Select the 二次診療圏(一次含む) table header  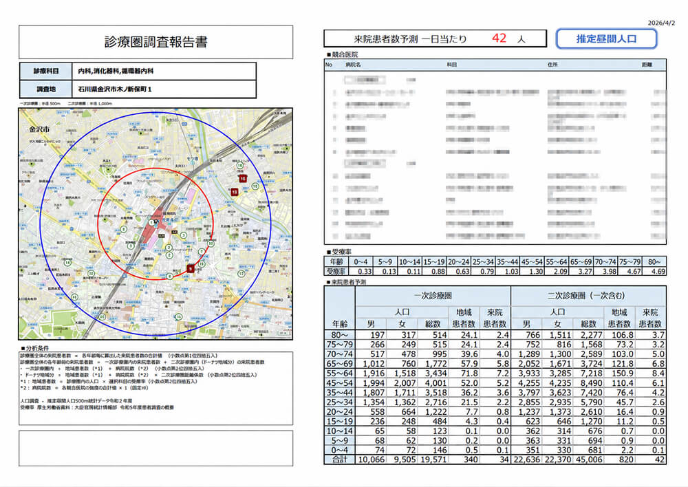(588, 296)
